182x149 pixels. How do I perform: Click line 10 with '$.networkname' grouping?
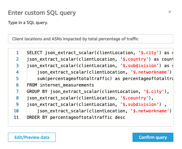click(104, 111)
